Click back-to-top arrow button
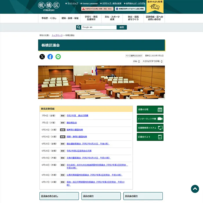Screen dimensions: 203x203 [x=195, y=189]
